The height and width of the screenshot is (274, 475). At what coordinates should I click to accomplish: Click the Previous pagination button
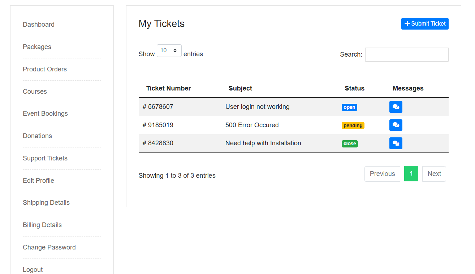pos(382,174)
